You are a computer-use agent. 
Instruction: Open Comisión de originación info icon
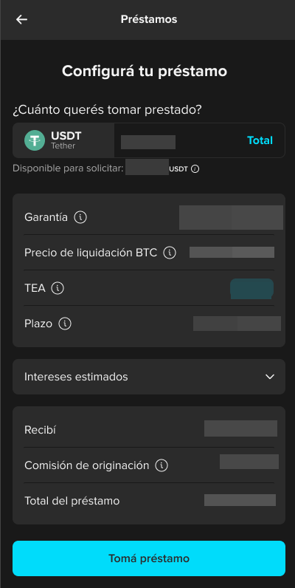(x=162, y=466)
